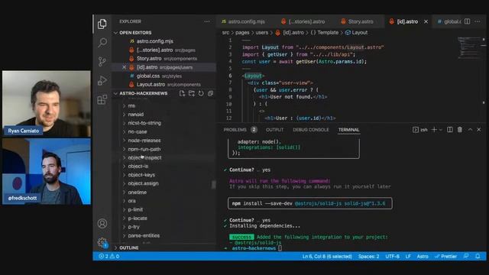The image size is (489, 275).
Task: Click cursor position Ln 6, Col 8
Action: [x=327, y=257]
